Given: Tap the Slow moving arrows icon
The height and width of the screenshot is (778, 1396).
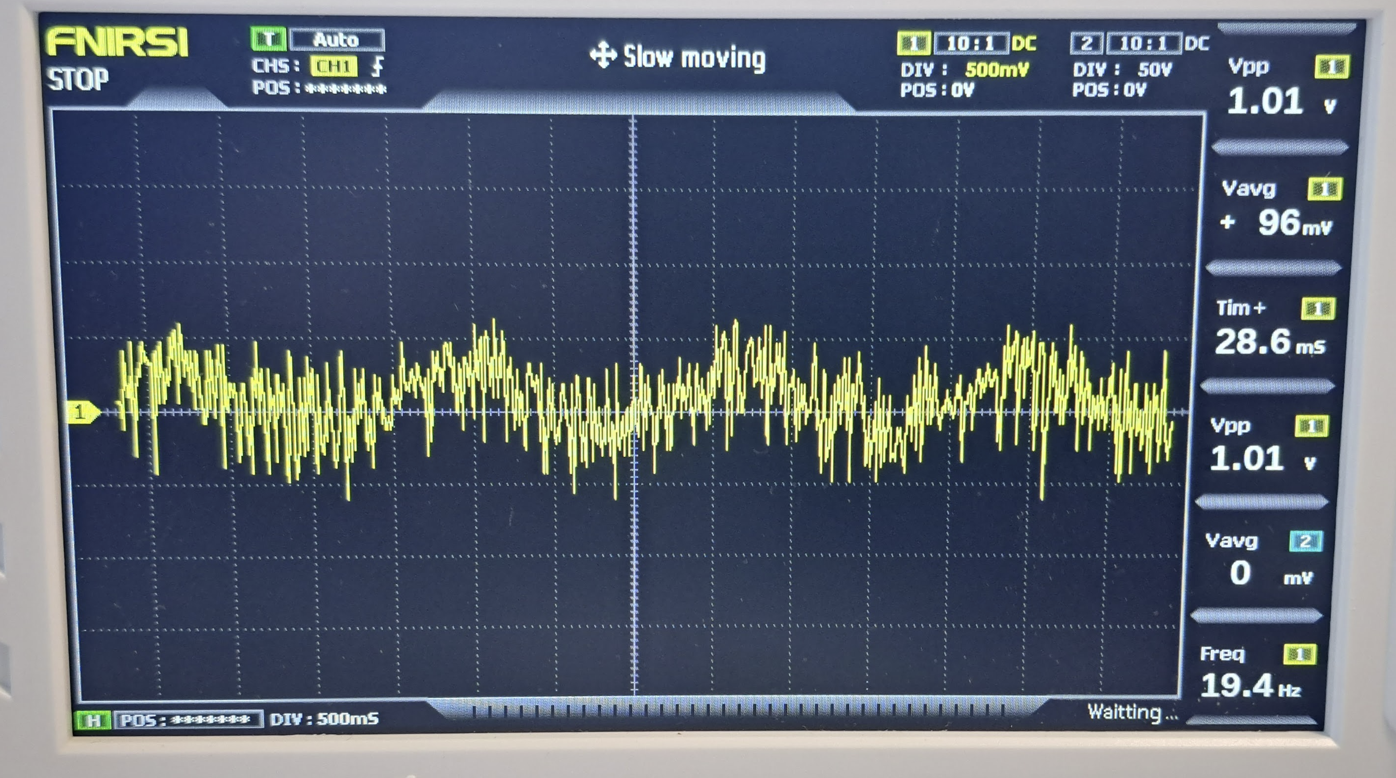Looking at the screenshot, I should pos(603,55).
